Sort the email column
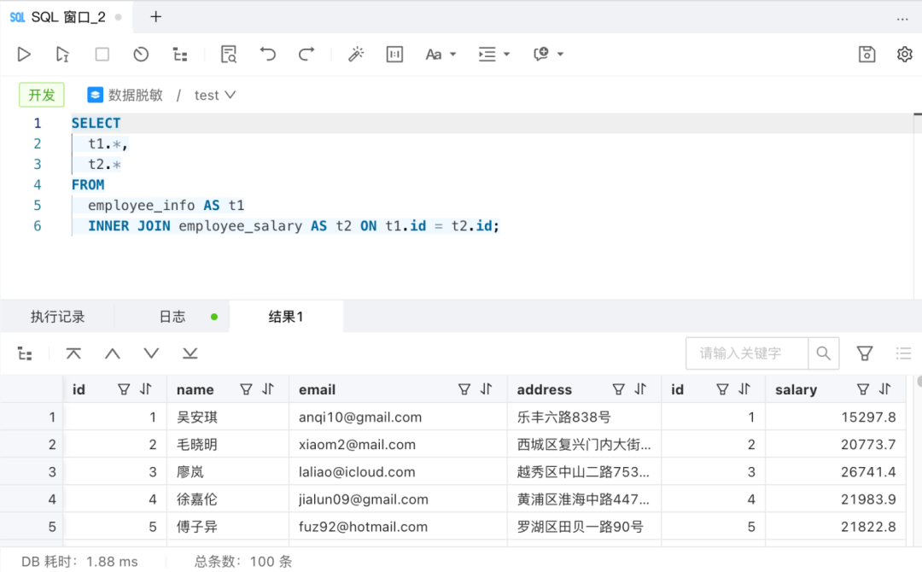The height and width of the screenshot is (572, 922). click(487, 389)
